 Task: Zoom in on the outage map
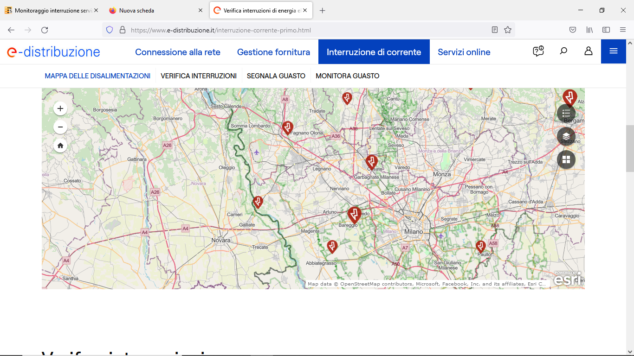(x=60, y=108)
